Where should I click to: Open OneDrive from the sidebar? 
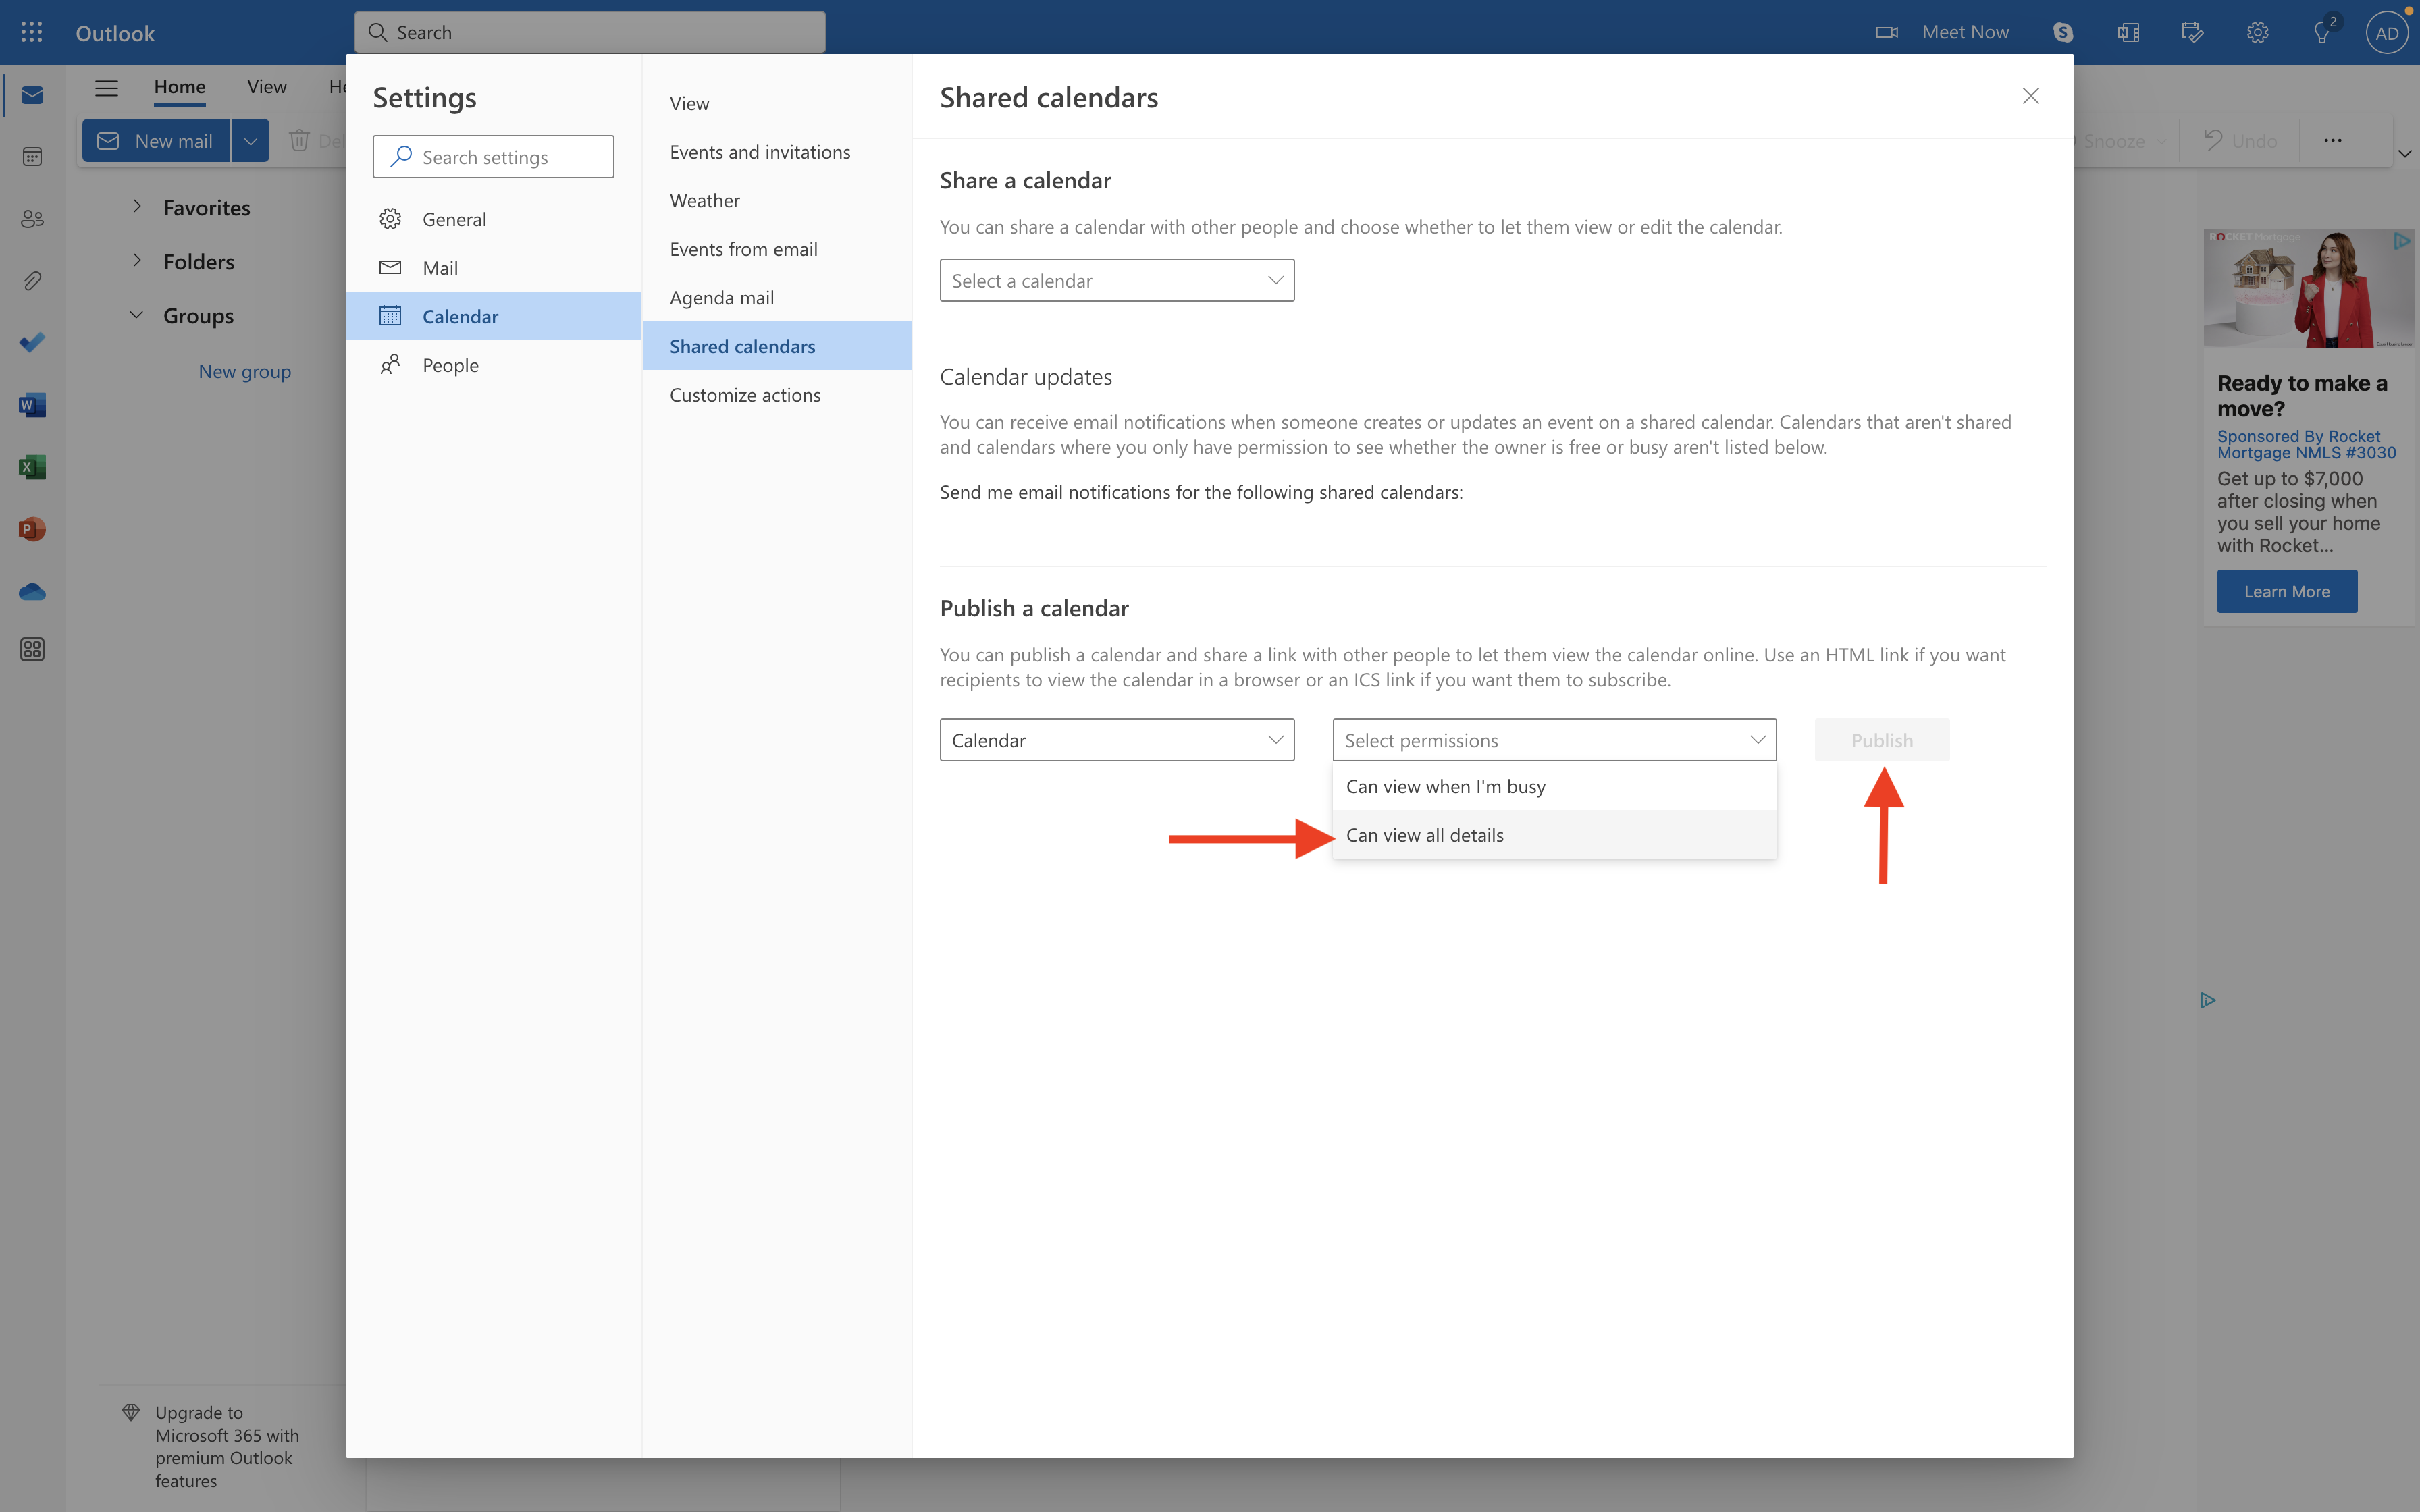32,592
